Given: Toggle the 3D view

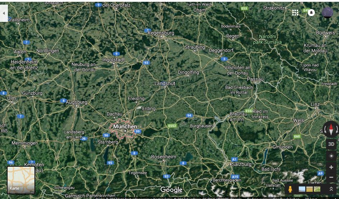Looking at the screenshot, I should tap(331, 144).
